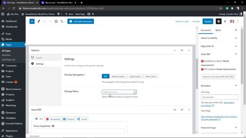Select the pencil edit tool icon
This screenshot has height=138, width=246.
coord(38,21)
